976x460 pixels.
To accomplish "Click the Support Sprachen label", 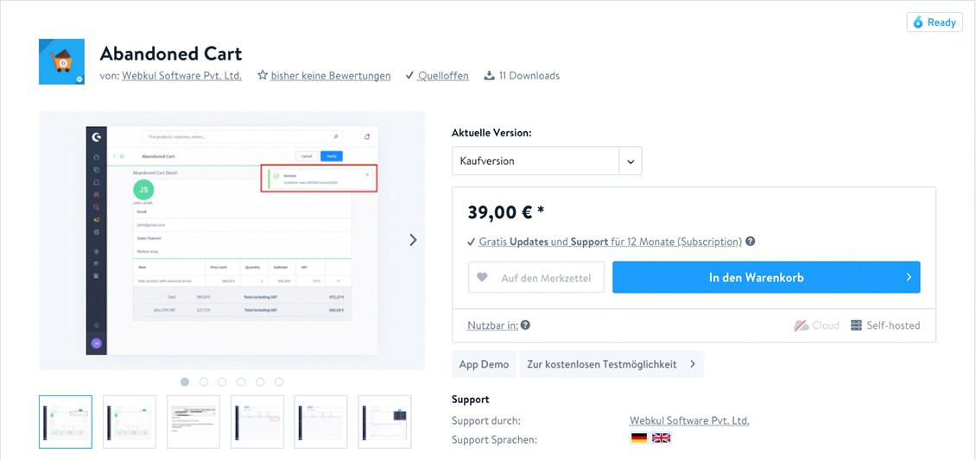I will [x=494, y=439].
